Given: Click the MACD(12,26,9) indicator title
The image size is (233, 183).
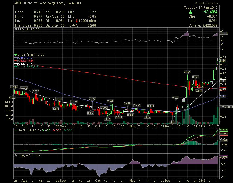Looking at the screenshot, I should coord(29,130).
